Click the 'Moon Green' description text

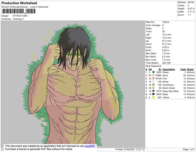click(x=169, y=88)
